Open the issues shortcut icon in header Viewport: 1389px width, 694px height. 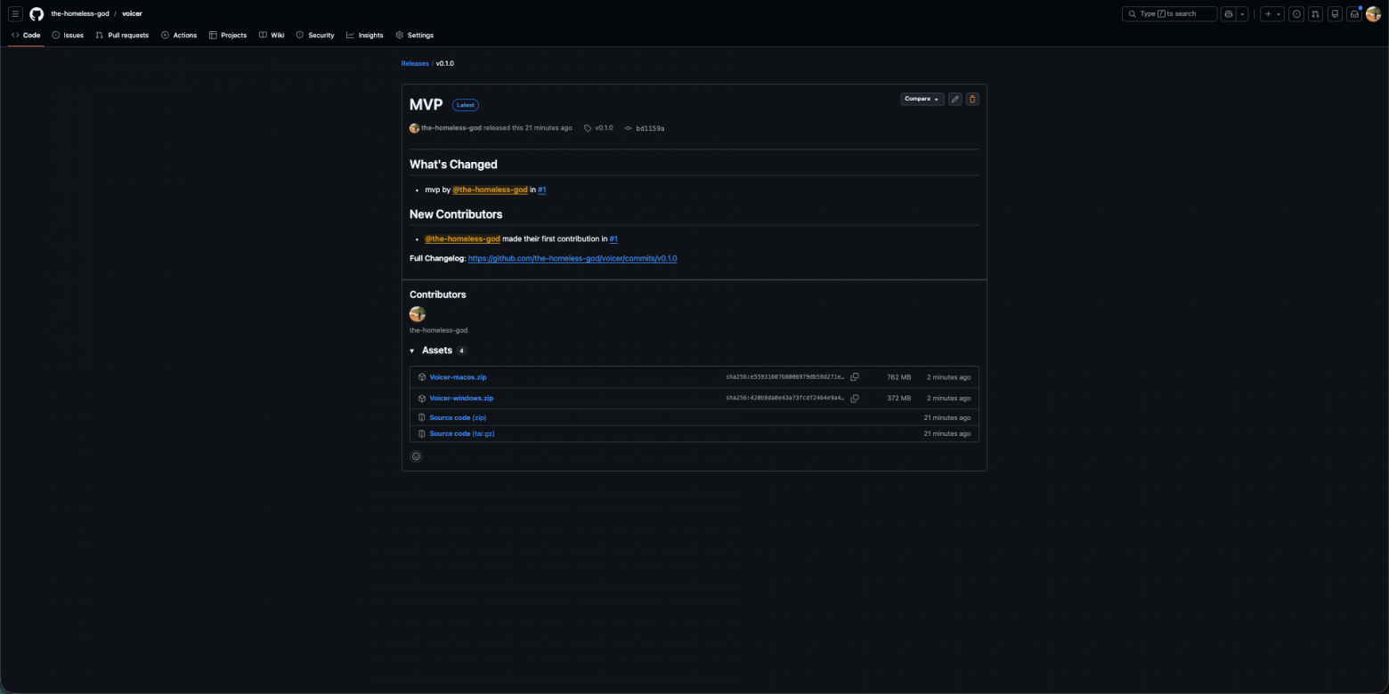1296,14
